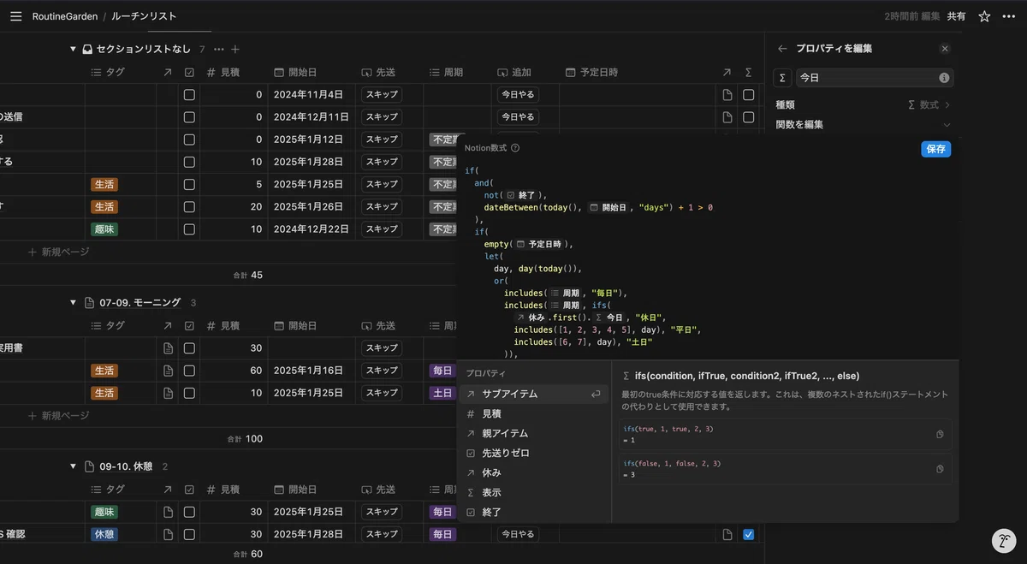
Task: Add 新規ページ under 07-09. モーニング group
Action: click(58, 416)
